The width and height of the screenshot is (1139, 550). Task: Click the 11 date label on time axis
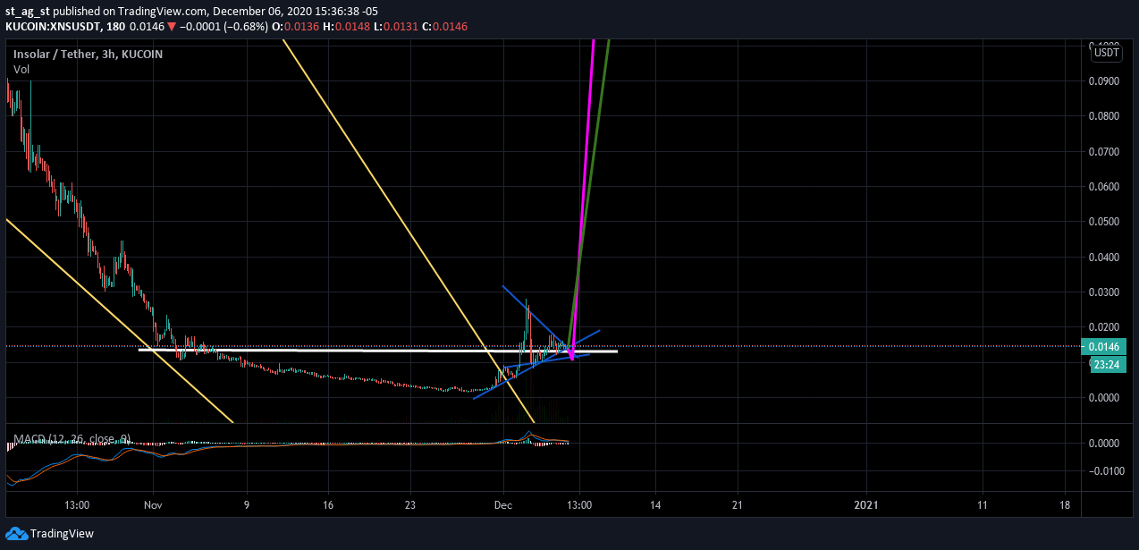point(982,505)
